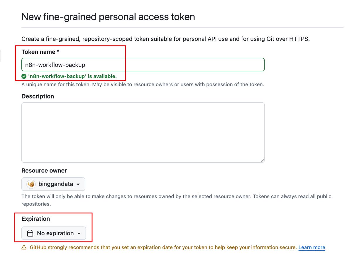Select the 'No expiration' text in dropdown
352x260 pixels.
pyautogui.click(x=55, y=233)
